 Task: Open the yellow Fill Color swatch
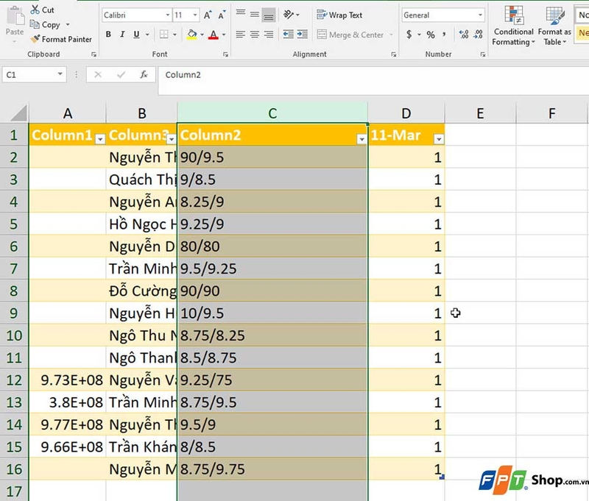[190, 35]
